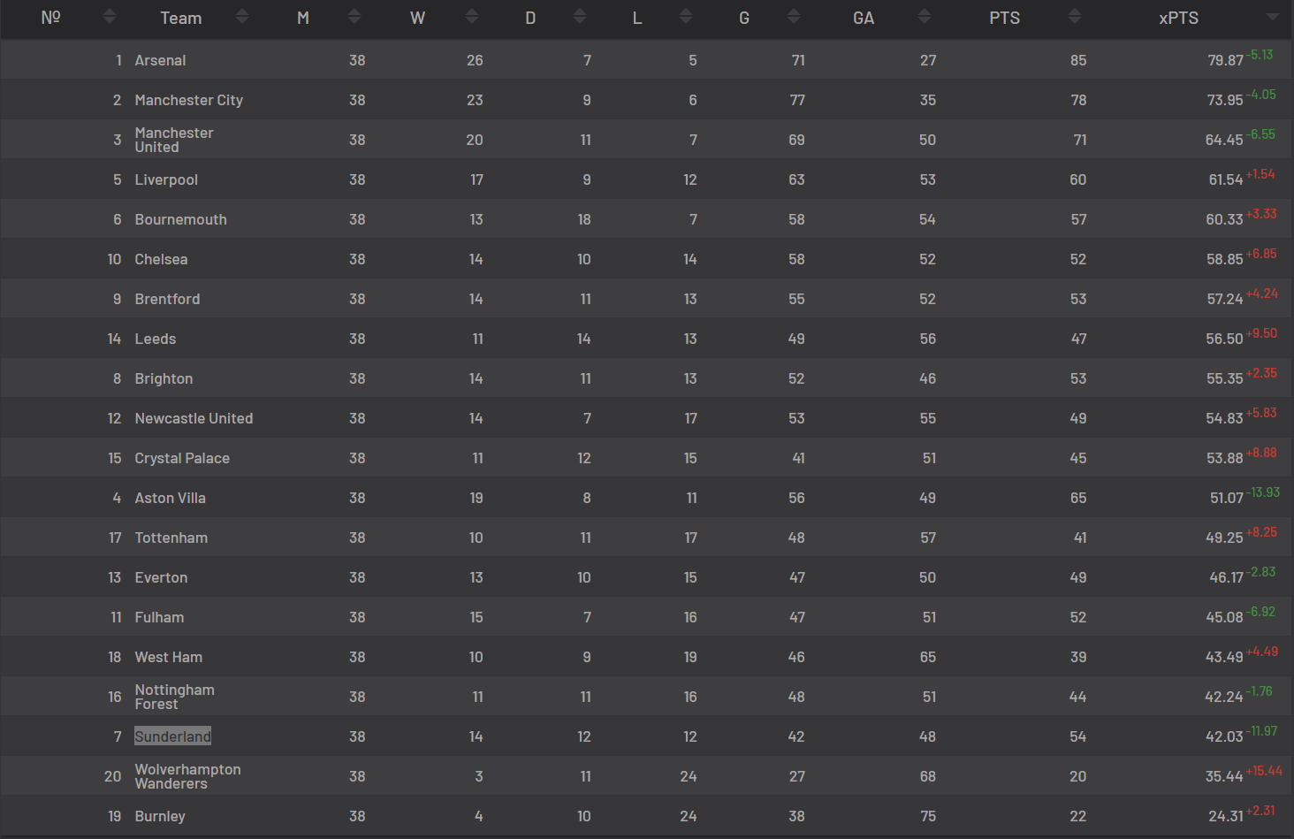Sort by goals using G column arrows
Image resolution: width=1294 pixels, height=839 pixels.
click(794, 16)
